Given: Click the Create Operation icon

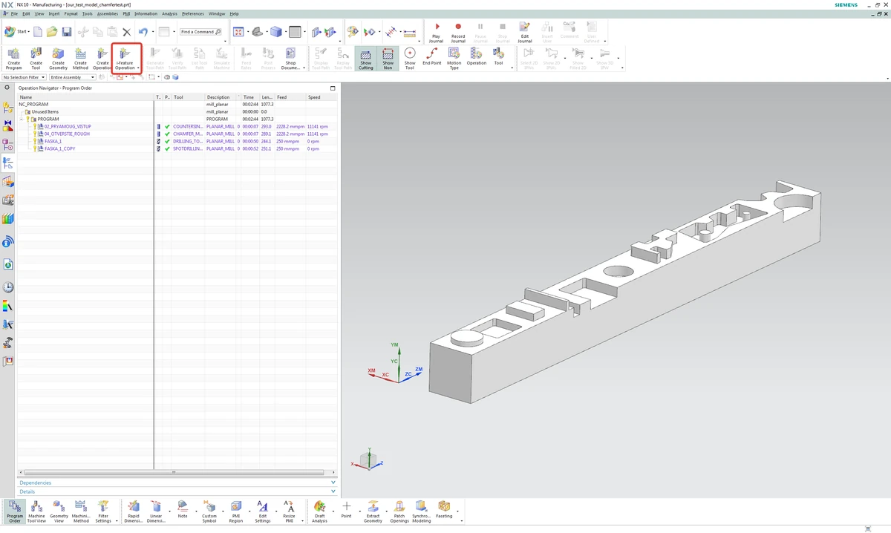Looking at the screenshot, I should click(102, 58).
